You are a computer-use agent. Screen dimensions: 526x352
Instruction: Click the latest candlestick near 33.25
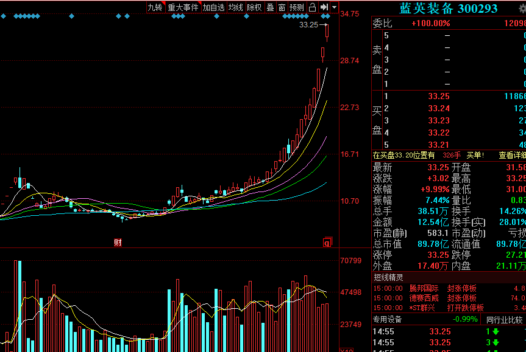(327, 32)
